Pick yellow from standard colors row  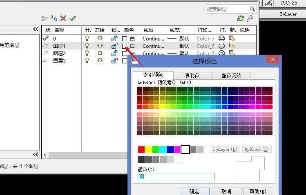tap(149, 150)
